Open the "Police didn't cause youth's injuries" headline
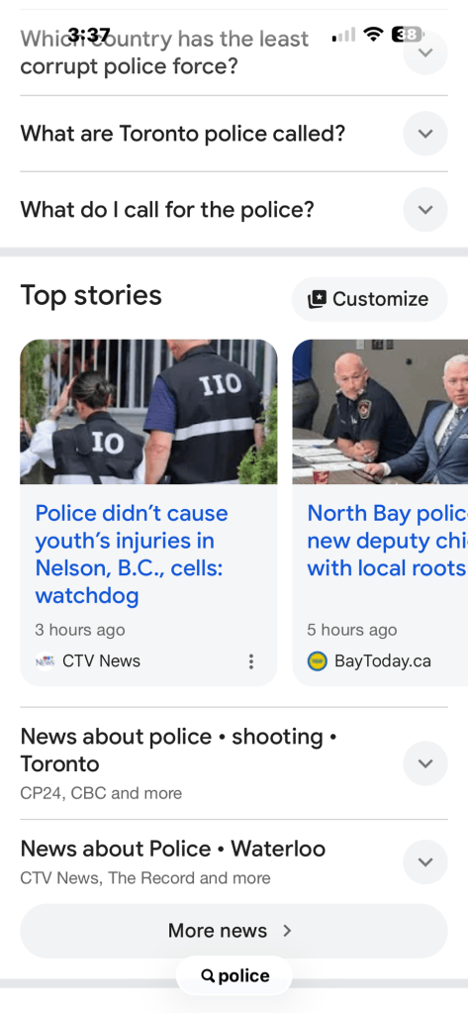468x1013 pixels. pyautogui.click(x=132, y=555)
